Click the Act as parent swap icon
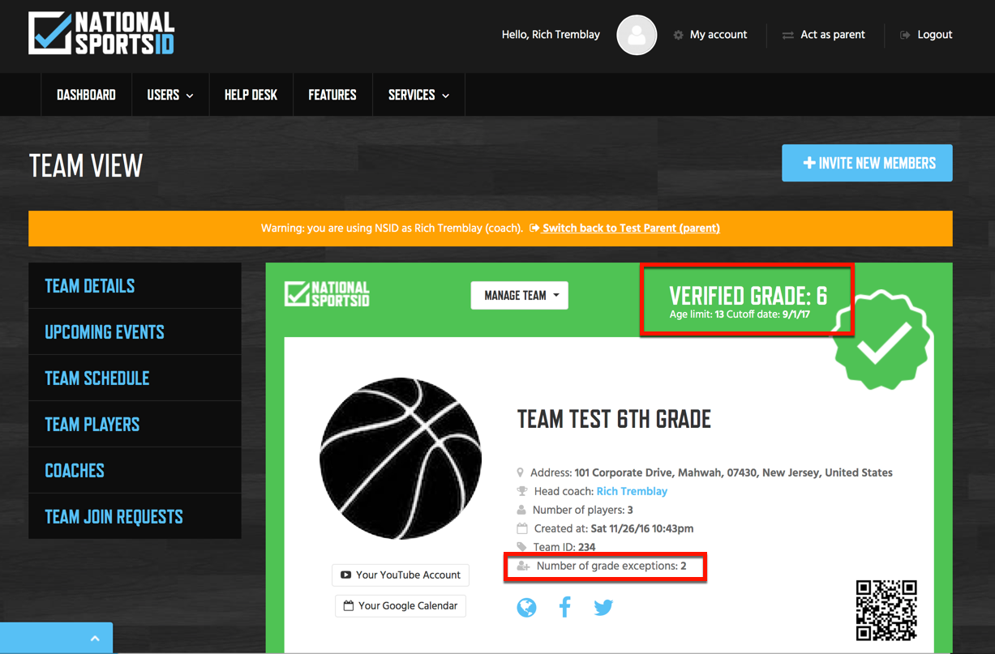995x654 pixels. [x=787, y=35]
